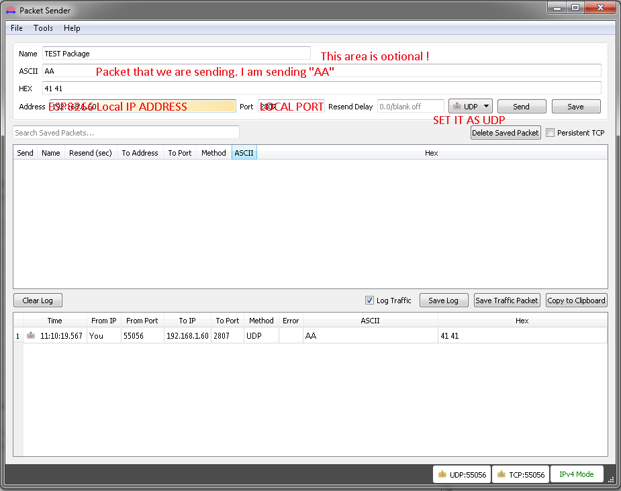Open the File menu

(x=15, y=28)
